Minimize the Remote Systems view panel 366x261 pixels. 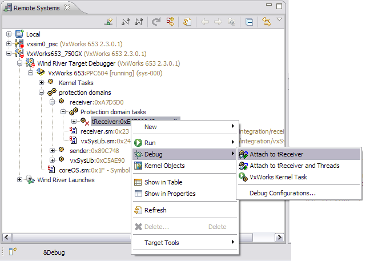(269, 5)
